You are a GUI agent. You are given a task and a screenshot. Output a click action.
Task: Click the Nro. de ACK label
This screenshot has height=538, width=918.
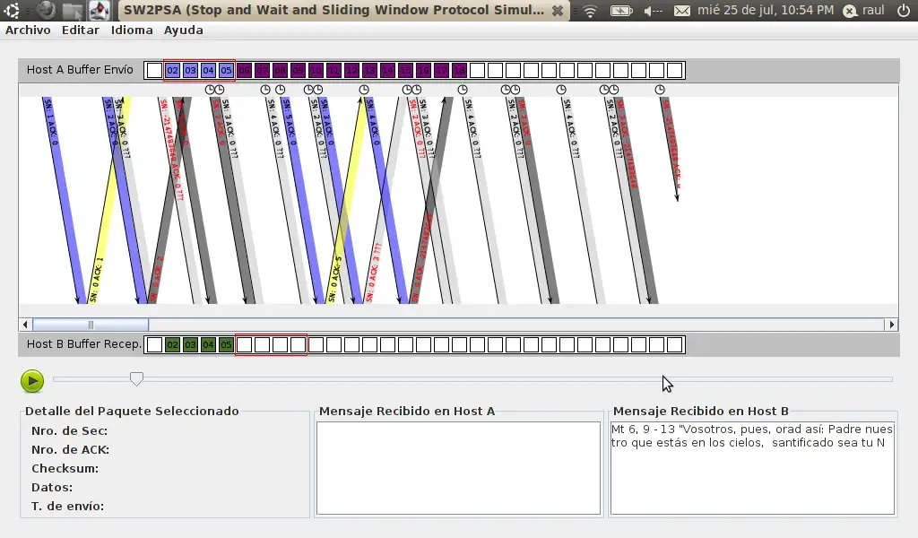click(x=70, y=449)
